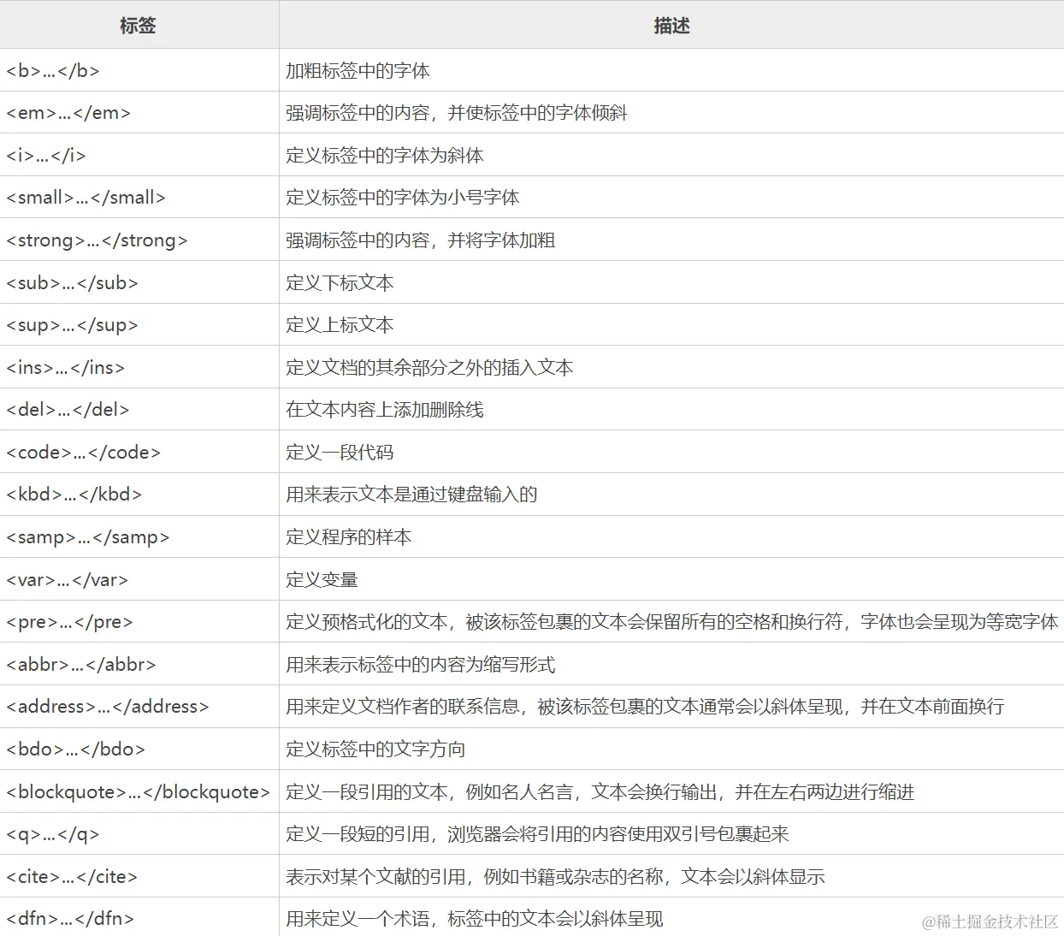The width and height of the screenshot is (1064, 936).
Task: Click description 用来表示标签中的内容为缩写形式
Action: [x=421, y=665]
